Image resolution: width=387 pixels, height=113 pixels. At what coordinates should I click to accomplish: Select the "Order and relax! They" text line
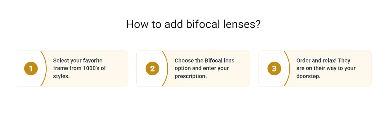(x=323, y=61)
